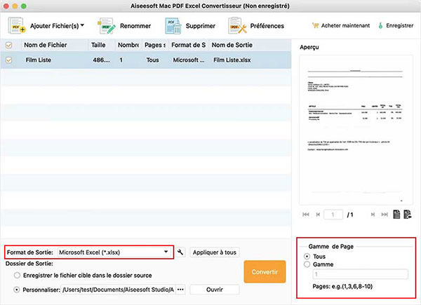The height and width of the screenshot is (305, 421).
Task: Click the document export icon beside preview
Action: point(407,215)
